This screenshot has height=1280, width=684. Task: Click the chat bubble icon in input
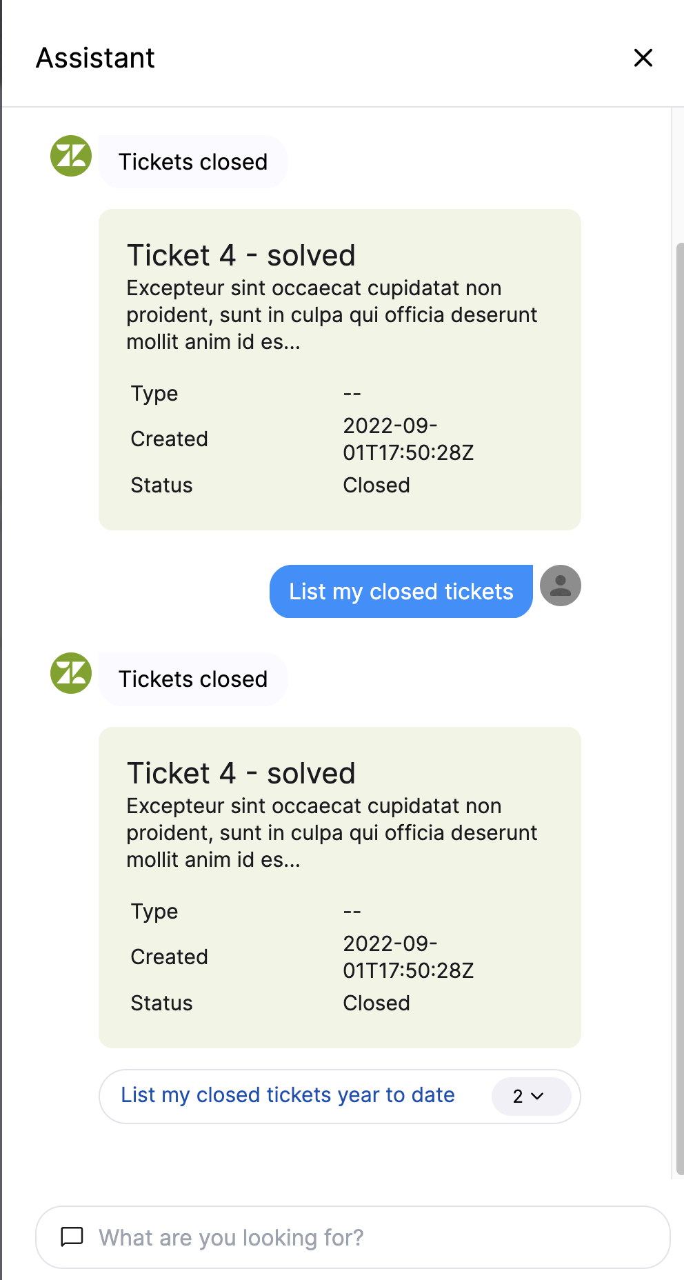click(72, 1237)
